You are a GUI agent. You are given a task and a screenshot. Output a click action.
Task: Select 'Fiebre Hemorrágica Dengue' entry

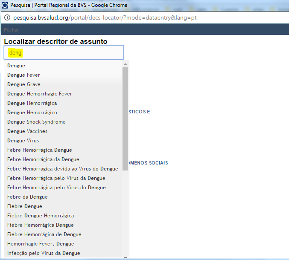pos(63,225)
